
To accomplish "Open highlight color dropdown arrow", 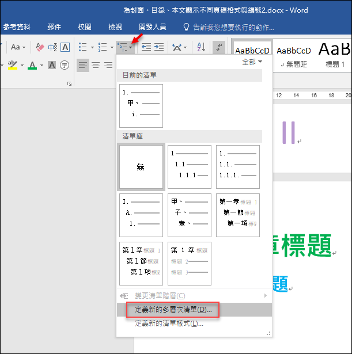I will pyautogui.click(x=22, y=65).
